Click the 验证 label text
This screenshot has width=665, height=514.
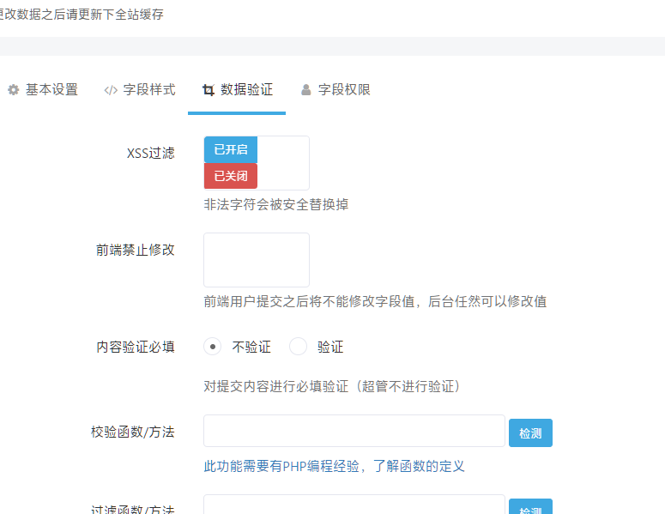click(330, 347)
